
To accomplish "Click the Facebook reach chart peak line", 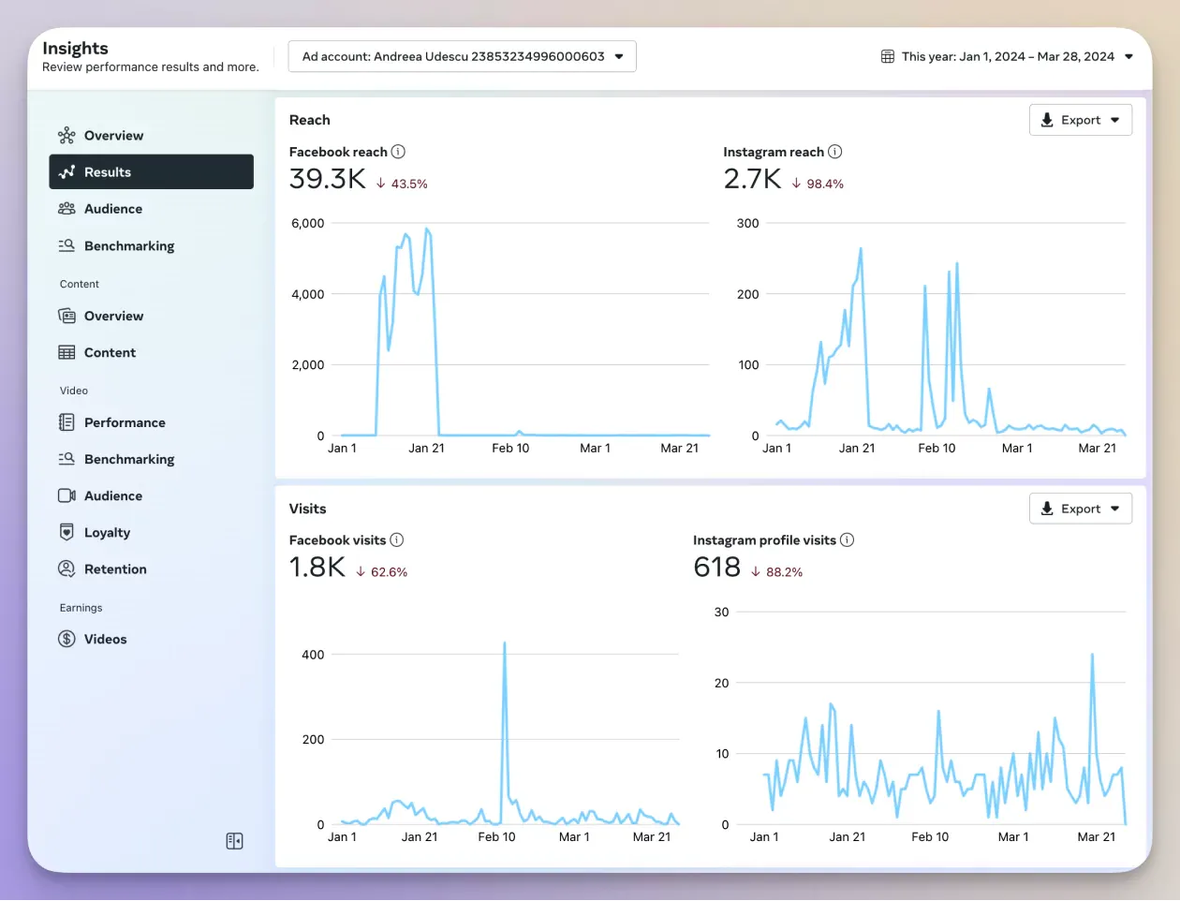I will point(427,229).
